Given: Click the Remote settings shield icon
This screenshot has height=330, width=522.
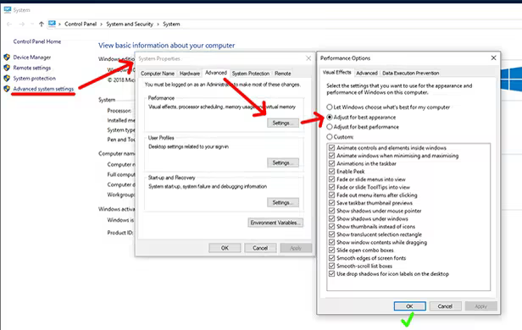Looking at the screenshot, I should click(7, 68).
